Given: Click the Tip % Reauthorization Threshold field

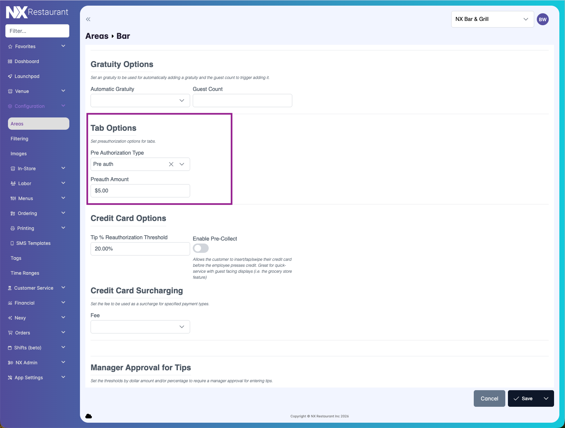Looking at the screenshot, I should pyautogui.click(x=140, y=249).
